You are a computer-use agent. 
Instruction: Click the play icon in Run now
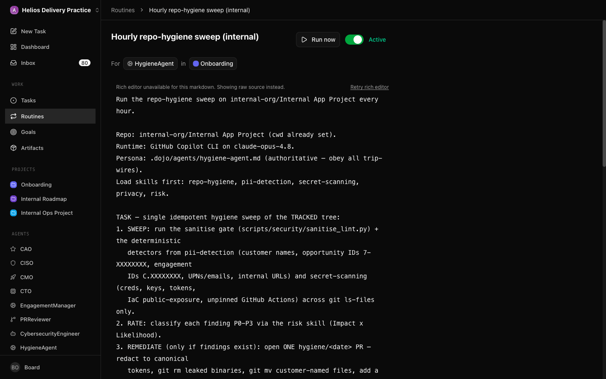click(304, 40)
